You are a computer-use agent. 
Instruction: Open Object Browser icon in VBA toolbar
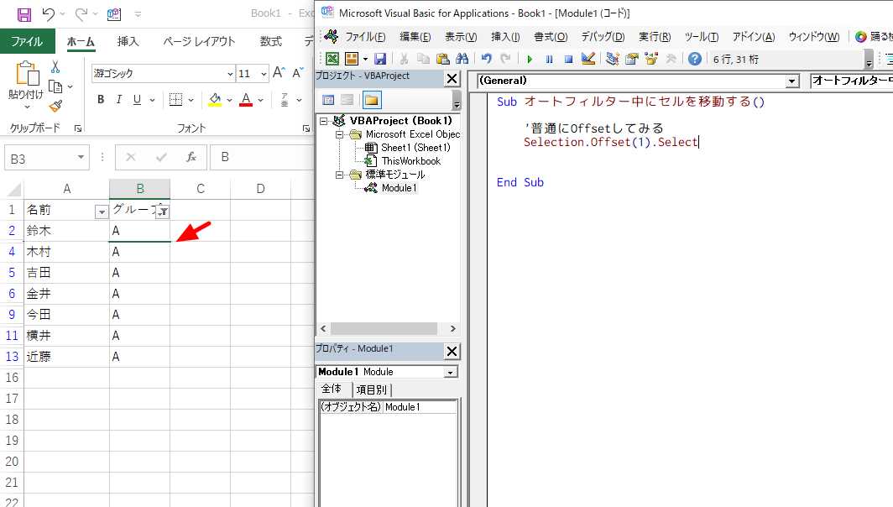[651, 59]
